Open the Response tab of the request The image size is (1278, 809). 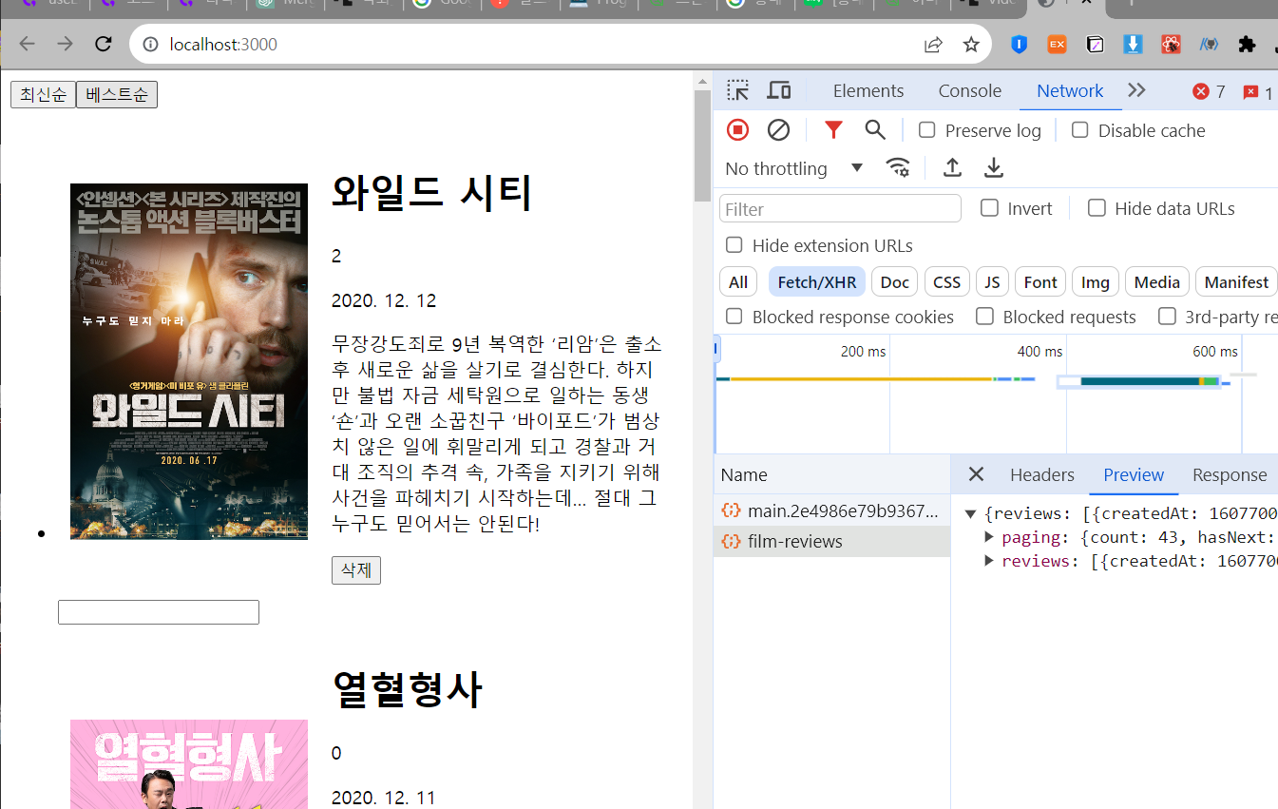coord(1230,474)
